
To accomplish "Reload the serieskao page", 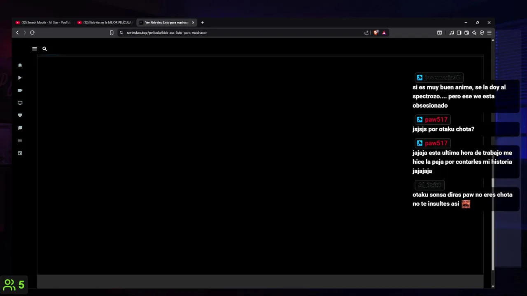I will (x=32, y=32).
